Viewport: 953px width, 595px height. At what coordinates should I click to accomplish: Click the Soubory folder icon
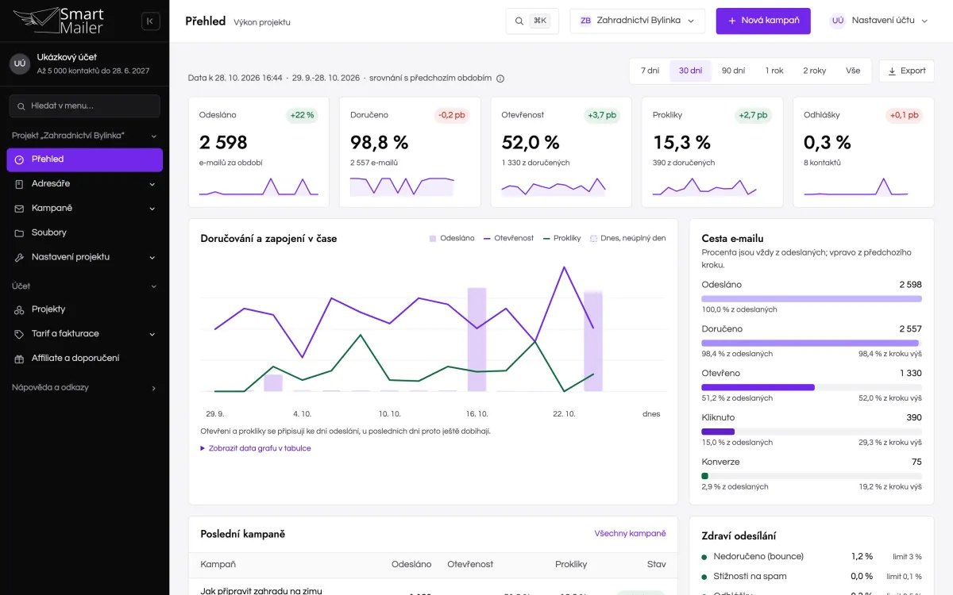[19, 233]
